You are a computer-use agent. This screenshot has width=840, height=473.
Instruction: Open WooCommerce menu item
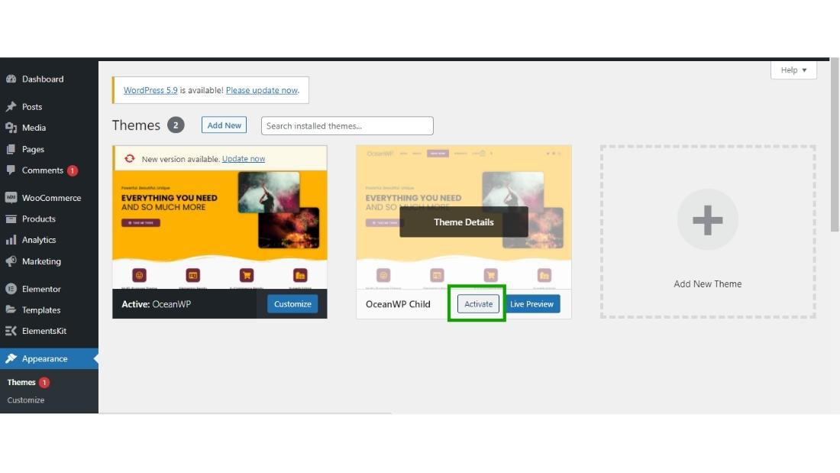[x=50, y=197]
